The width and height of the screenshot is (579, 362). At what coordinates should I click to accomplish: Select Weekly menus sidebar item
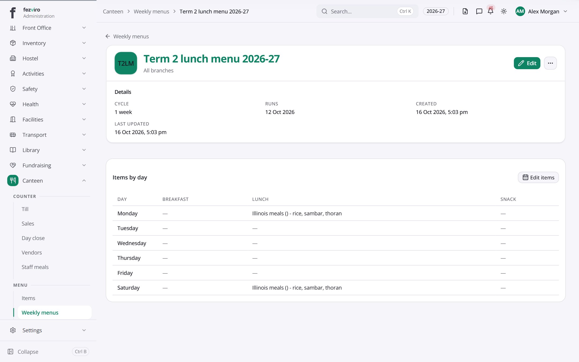coord(54,313)
